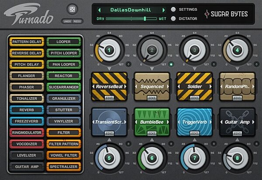Toggle the LED beside knob 3

(214, 65)
